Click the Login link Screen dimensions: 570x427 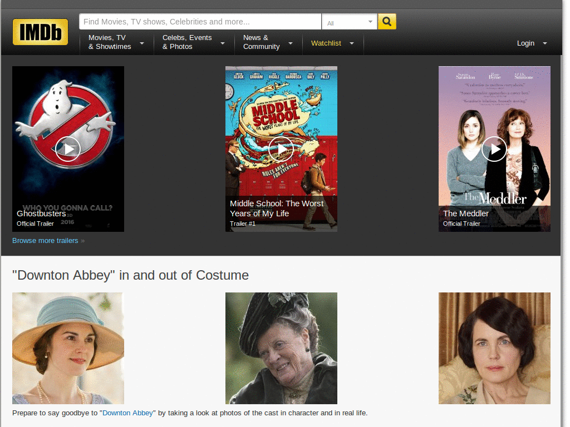(x=525, y=43)
